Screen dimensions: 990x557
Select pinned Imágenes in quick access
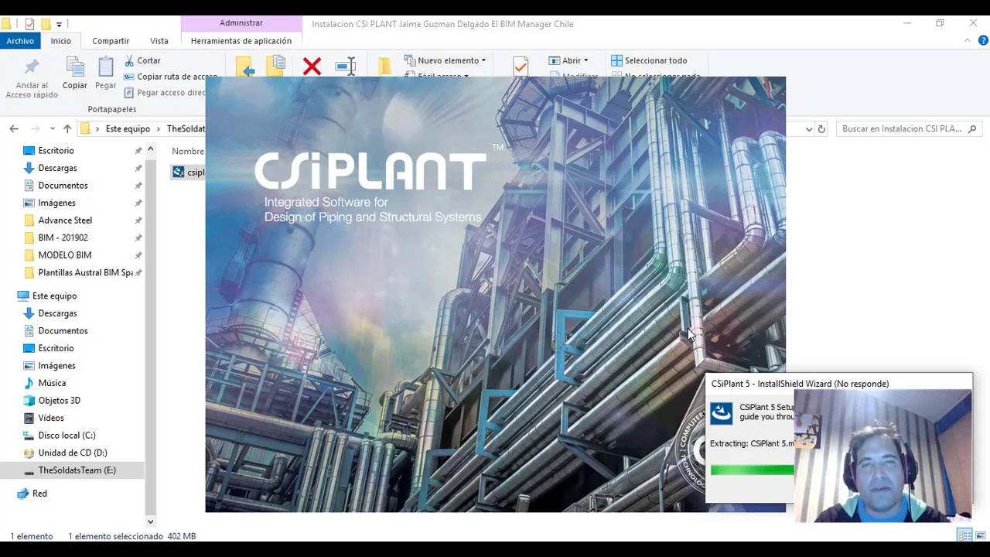pyautogui.click(x=56, y=203)
